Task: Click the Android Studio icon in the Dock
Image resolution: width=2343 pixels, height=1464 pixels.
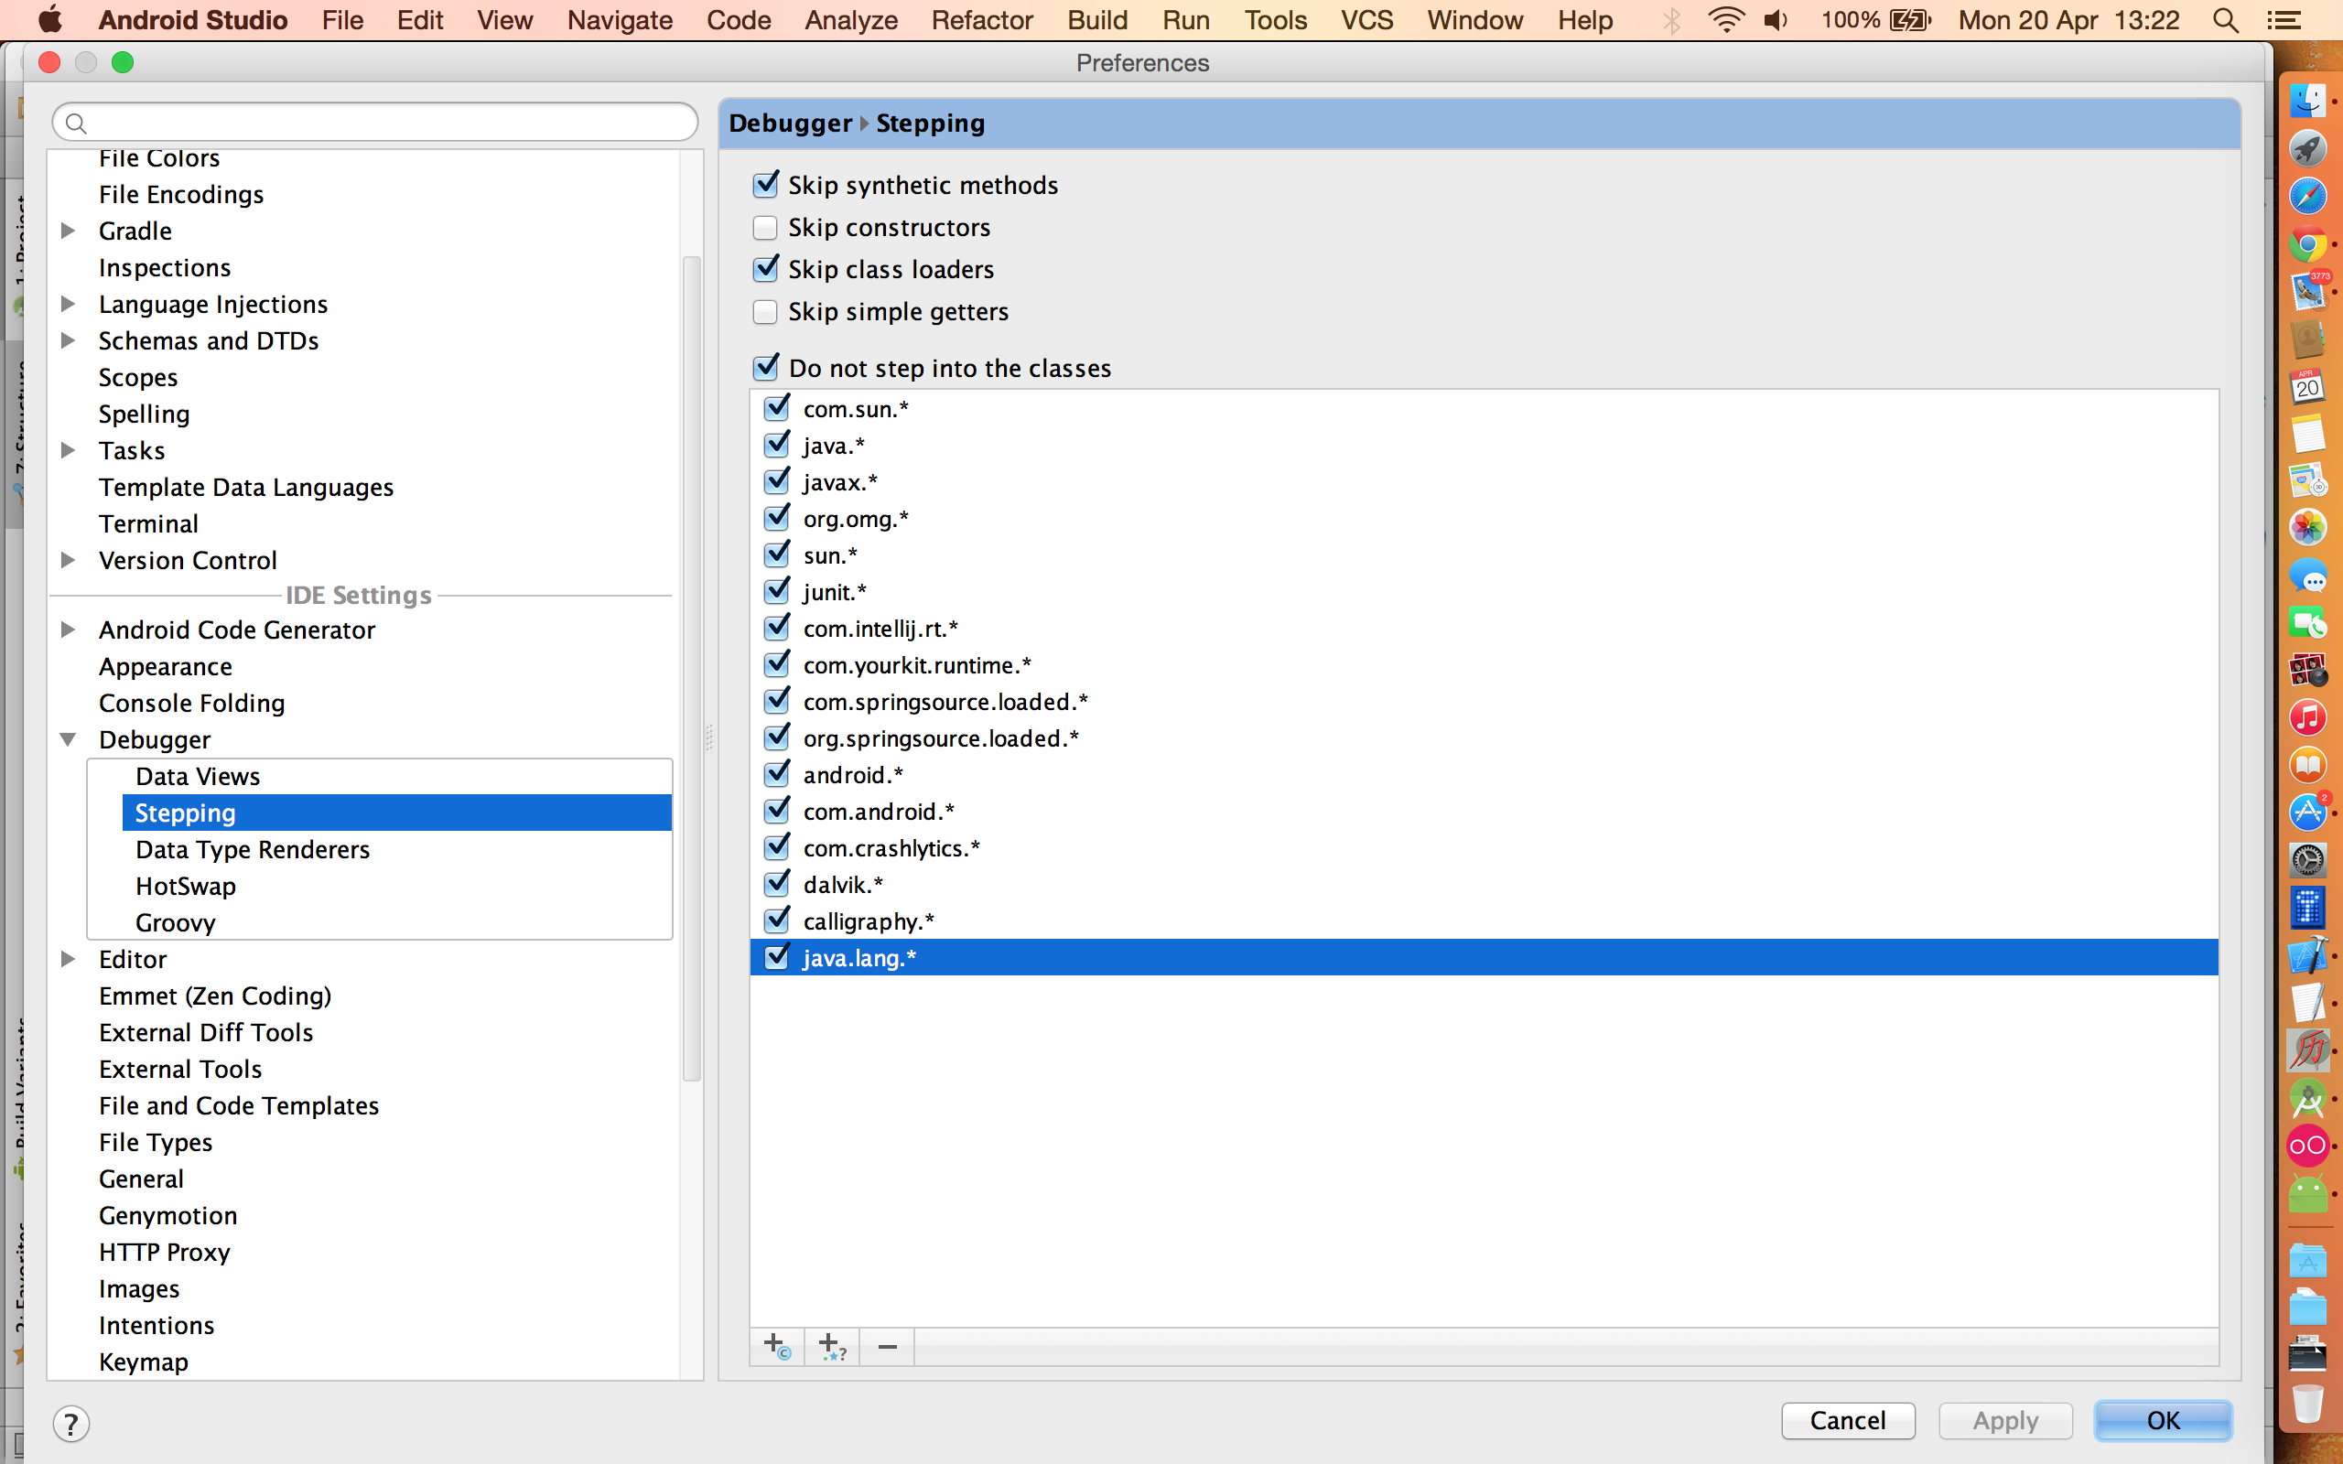Action: 2308,1098
